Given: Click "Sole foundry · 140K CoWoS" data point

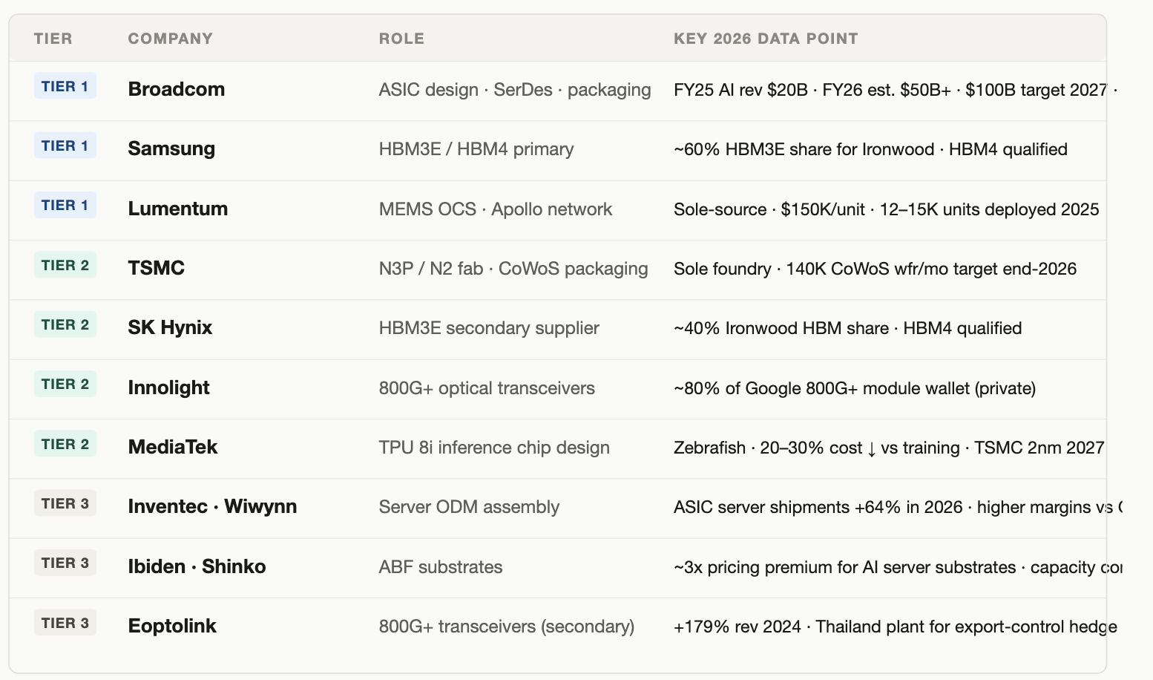Looking at the screenshot, I should 781,269.
